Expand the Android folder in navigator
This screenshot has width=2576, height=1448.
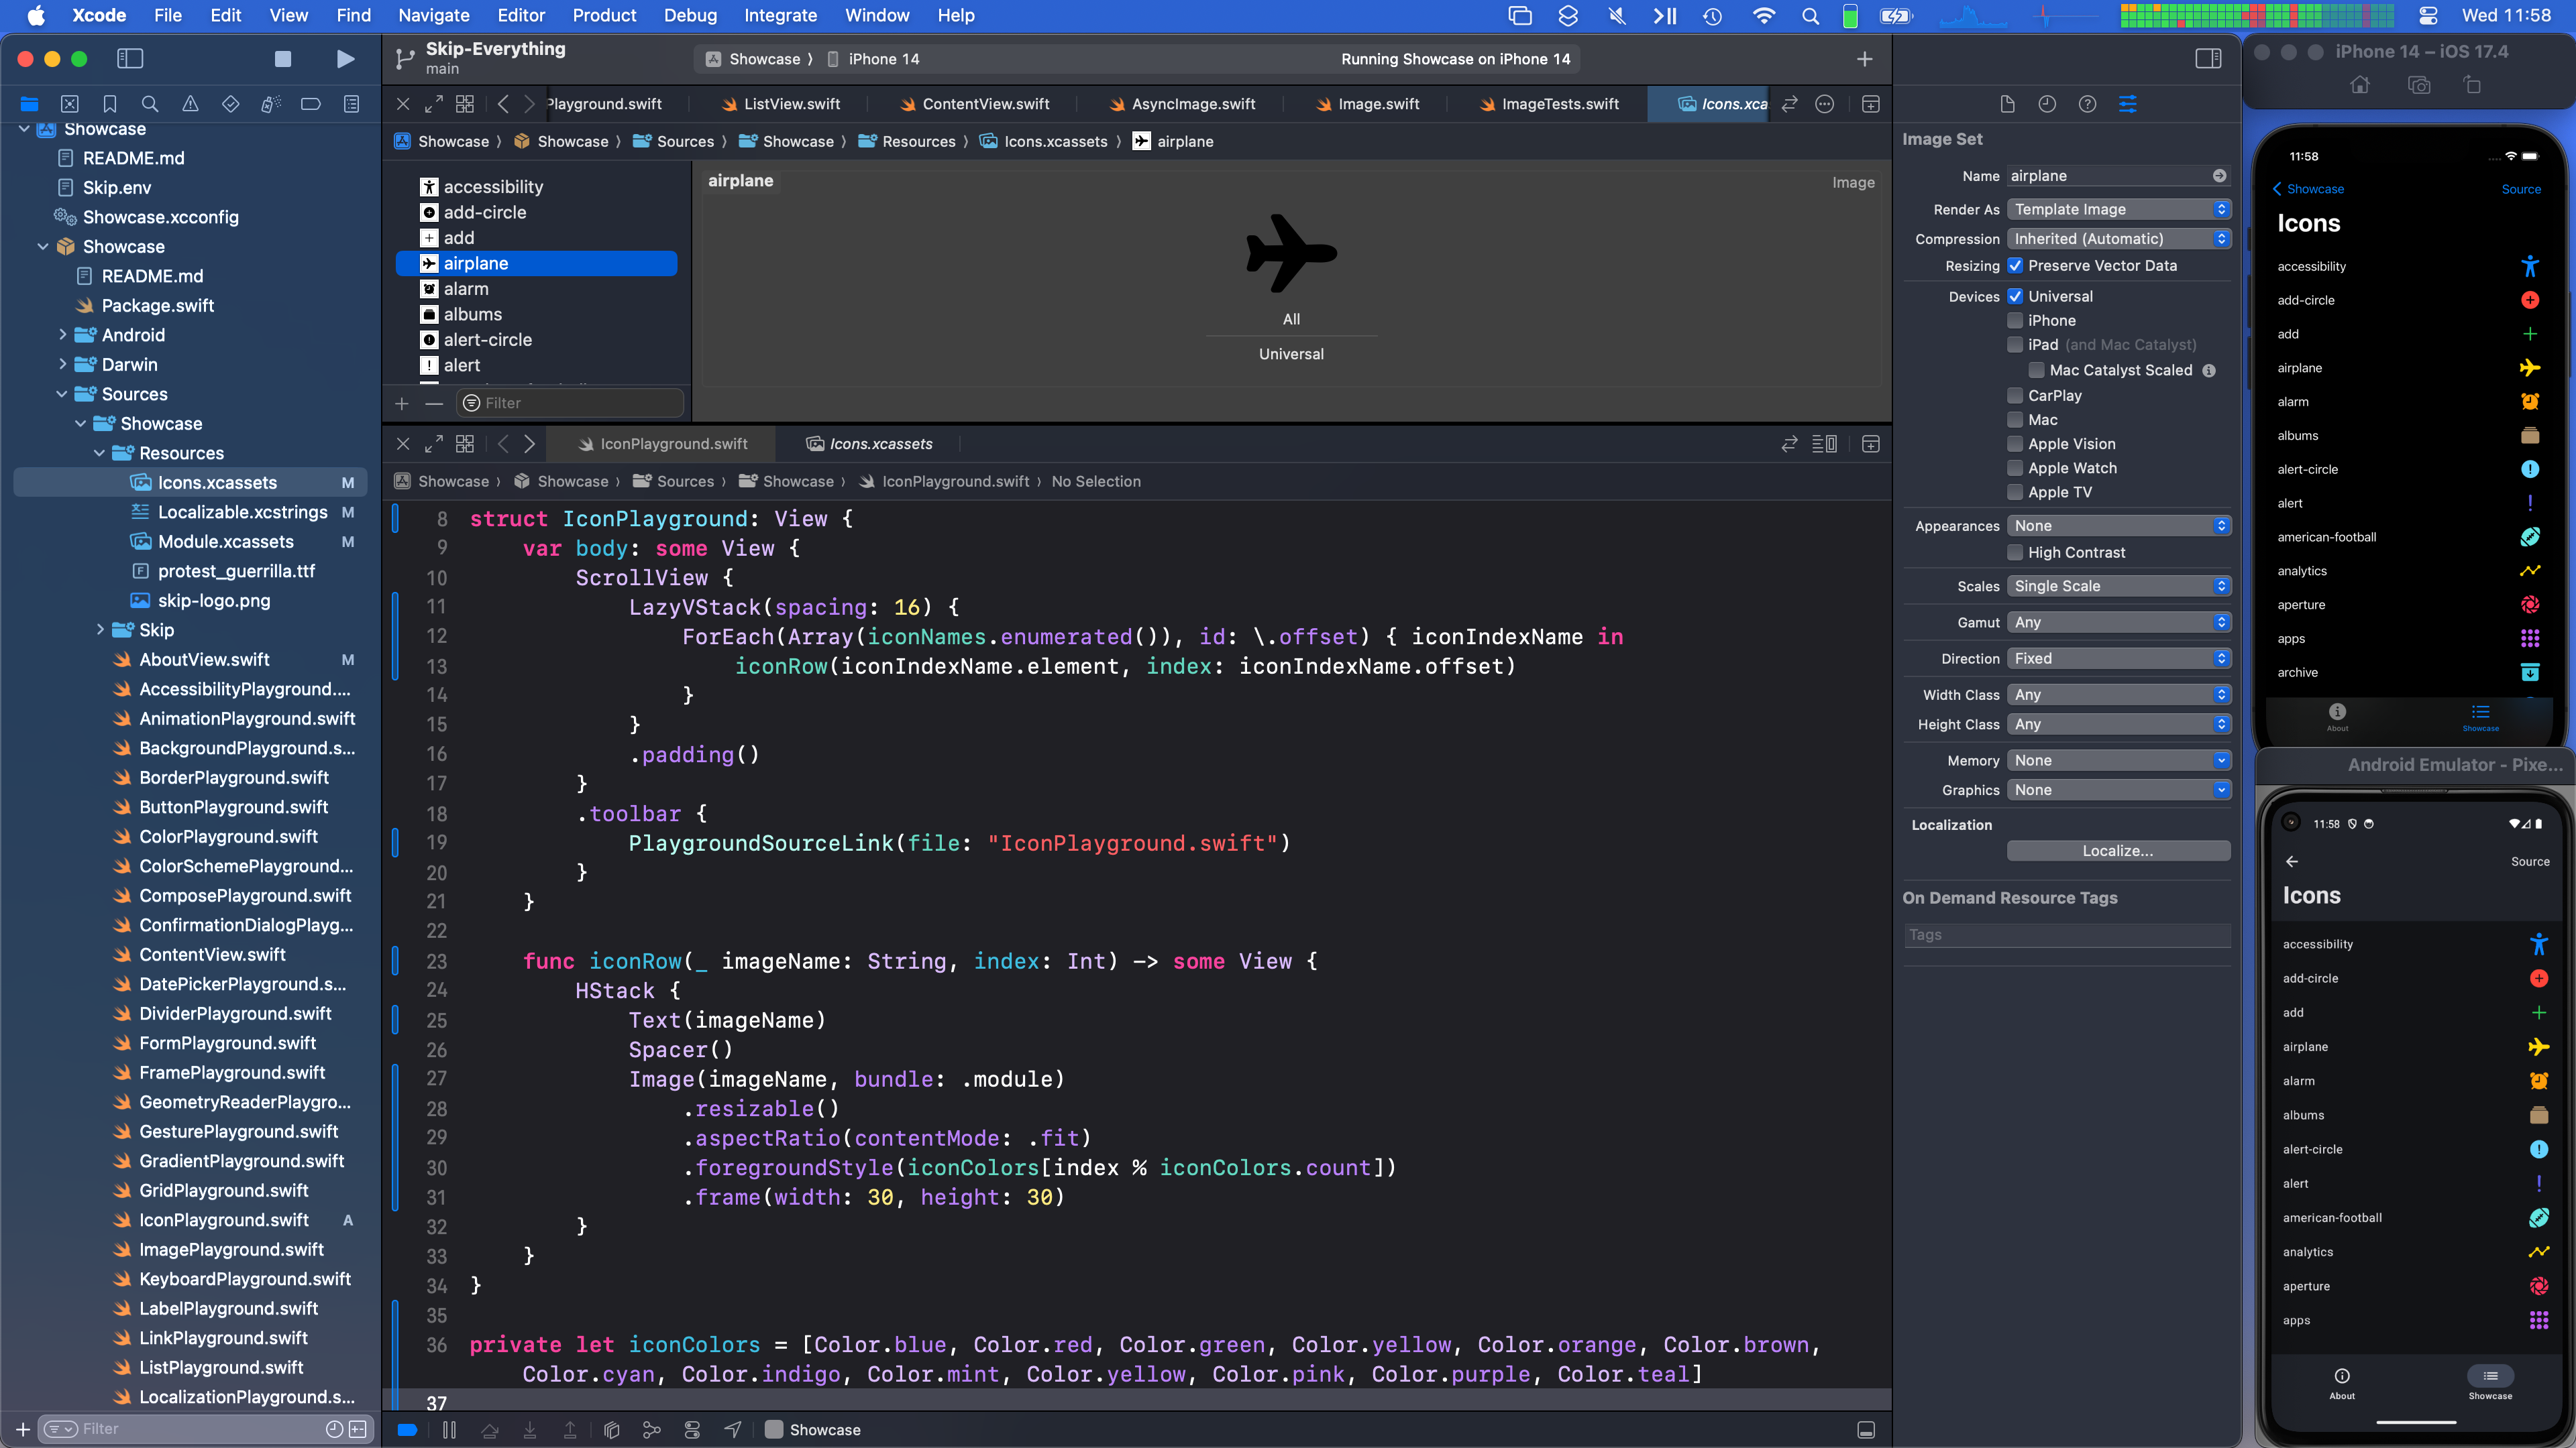[63, 335]
